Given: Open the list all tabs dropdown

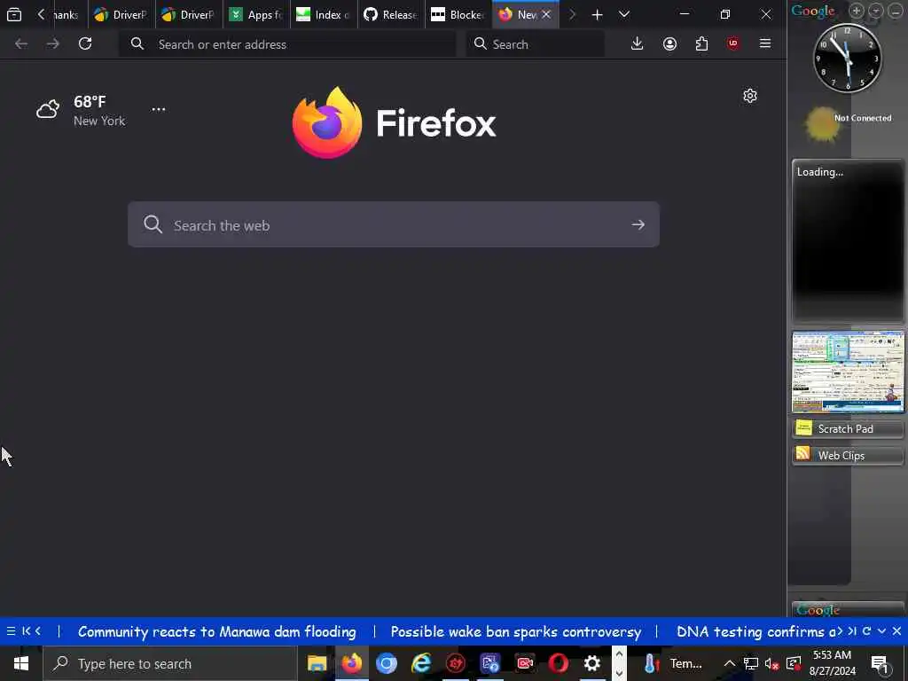Looking at the screenshot, I should pyautogui.click(x=623, y=14).
